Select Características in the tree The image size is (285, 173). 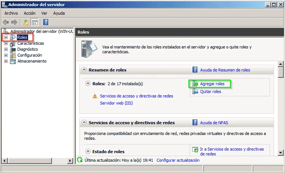[x=31, y=43]
